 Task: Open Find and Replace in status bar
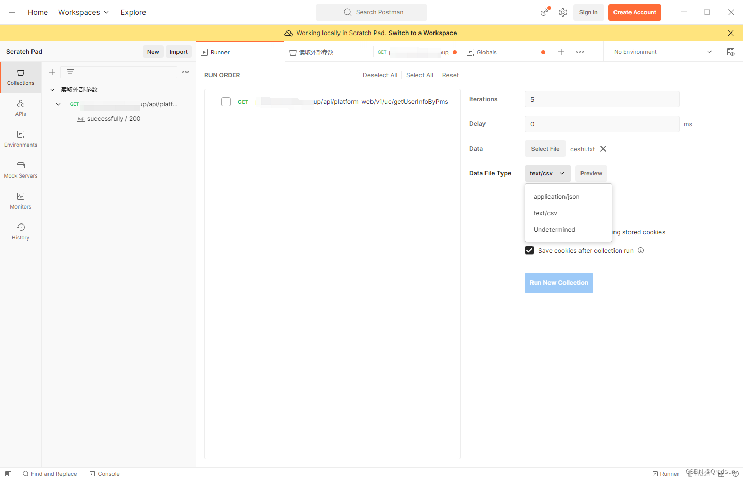point(50,474)
